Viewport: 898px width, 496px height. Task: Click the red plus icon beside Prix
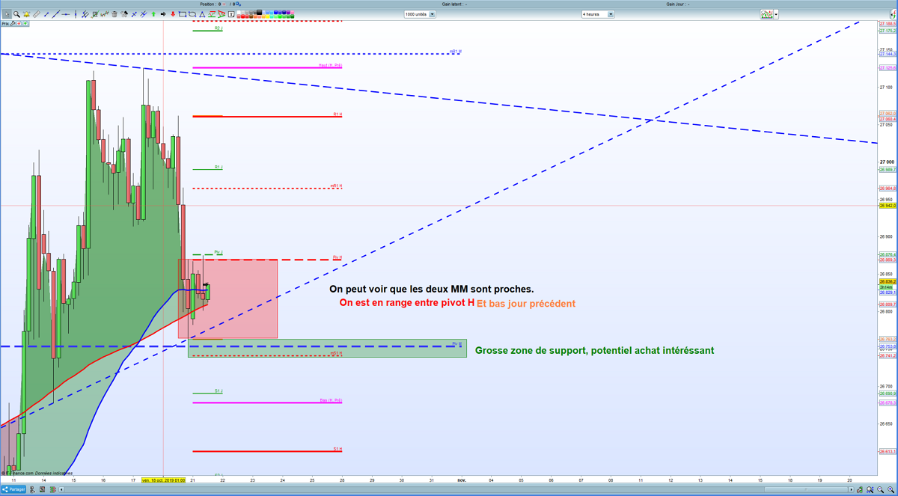pyautogui.click(x=19, y=24)
